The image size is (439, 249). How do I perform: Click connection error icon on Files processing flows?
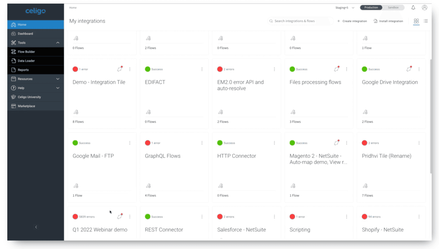point(337,69)
